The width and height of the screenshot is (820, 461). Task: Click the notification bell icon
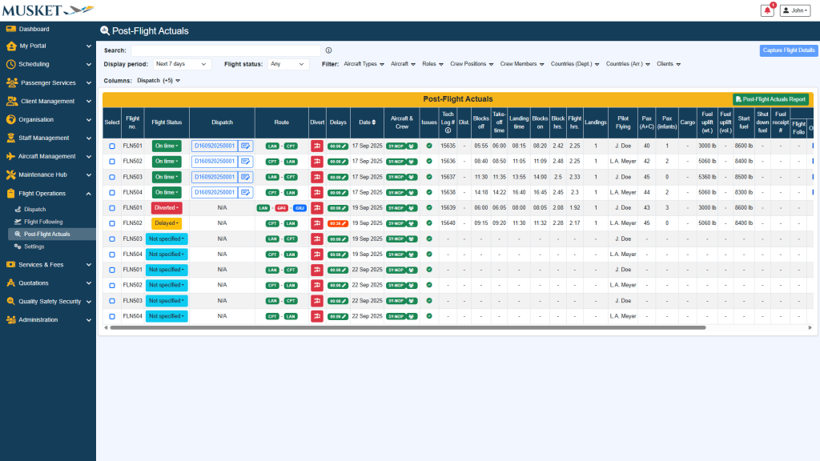pos(767,10)
